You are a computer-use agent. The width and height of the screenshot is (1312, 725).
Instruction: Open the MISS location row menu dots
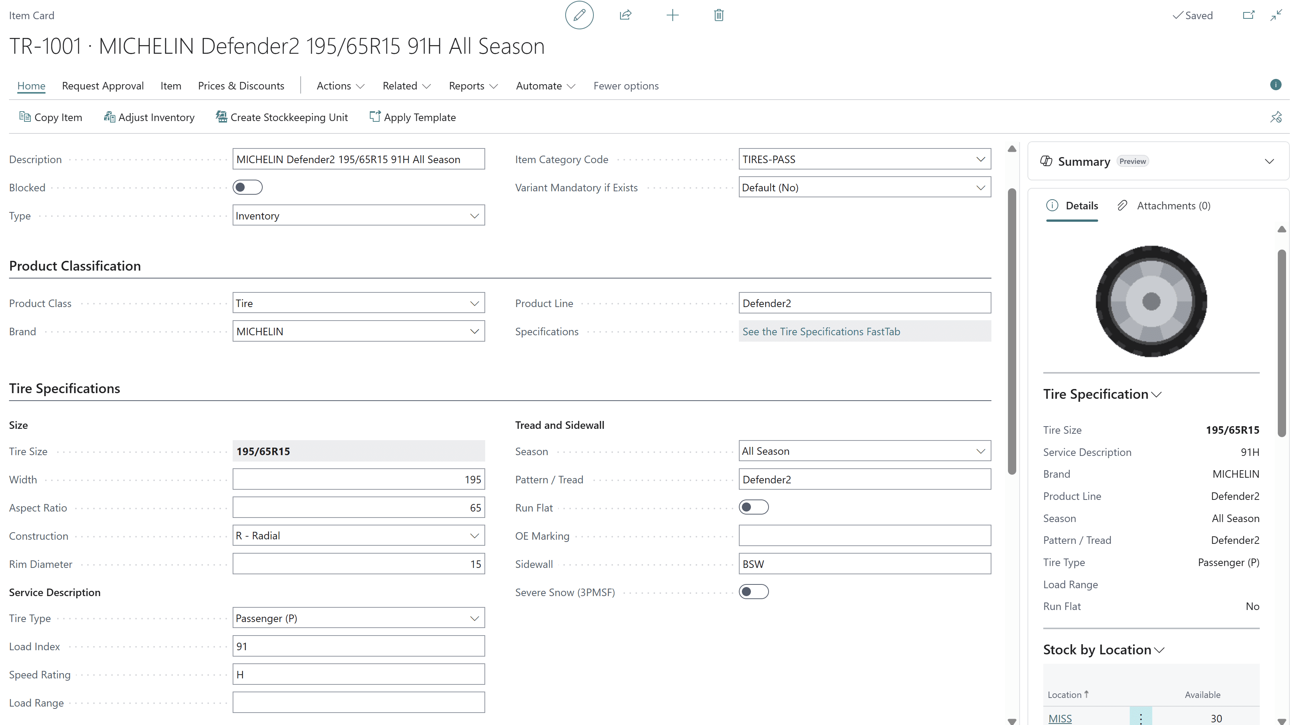[x=1140, y=718]
